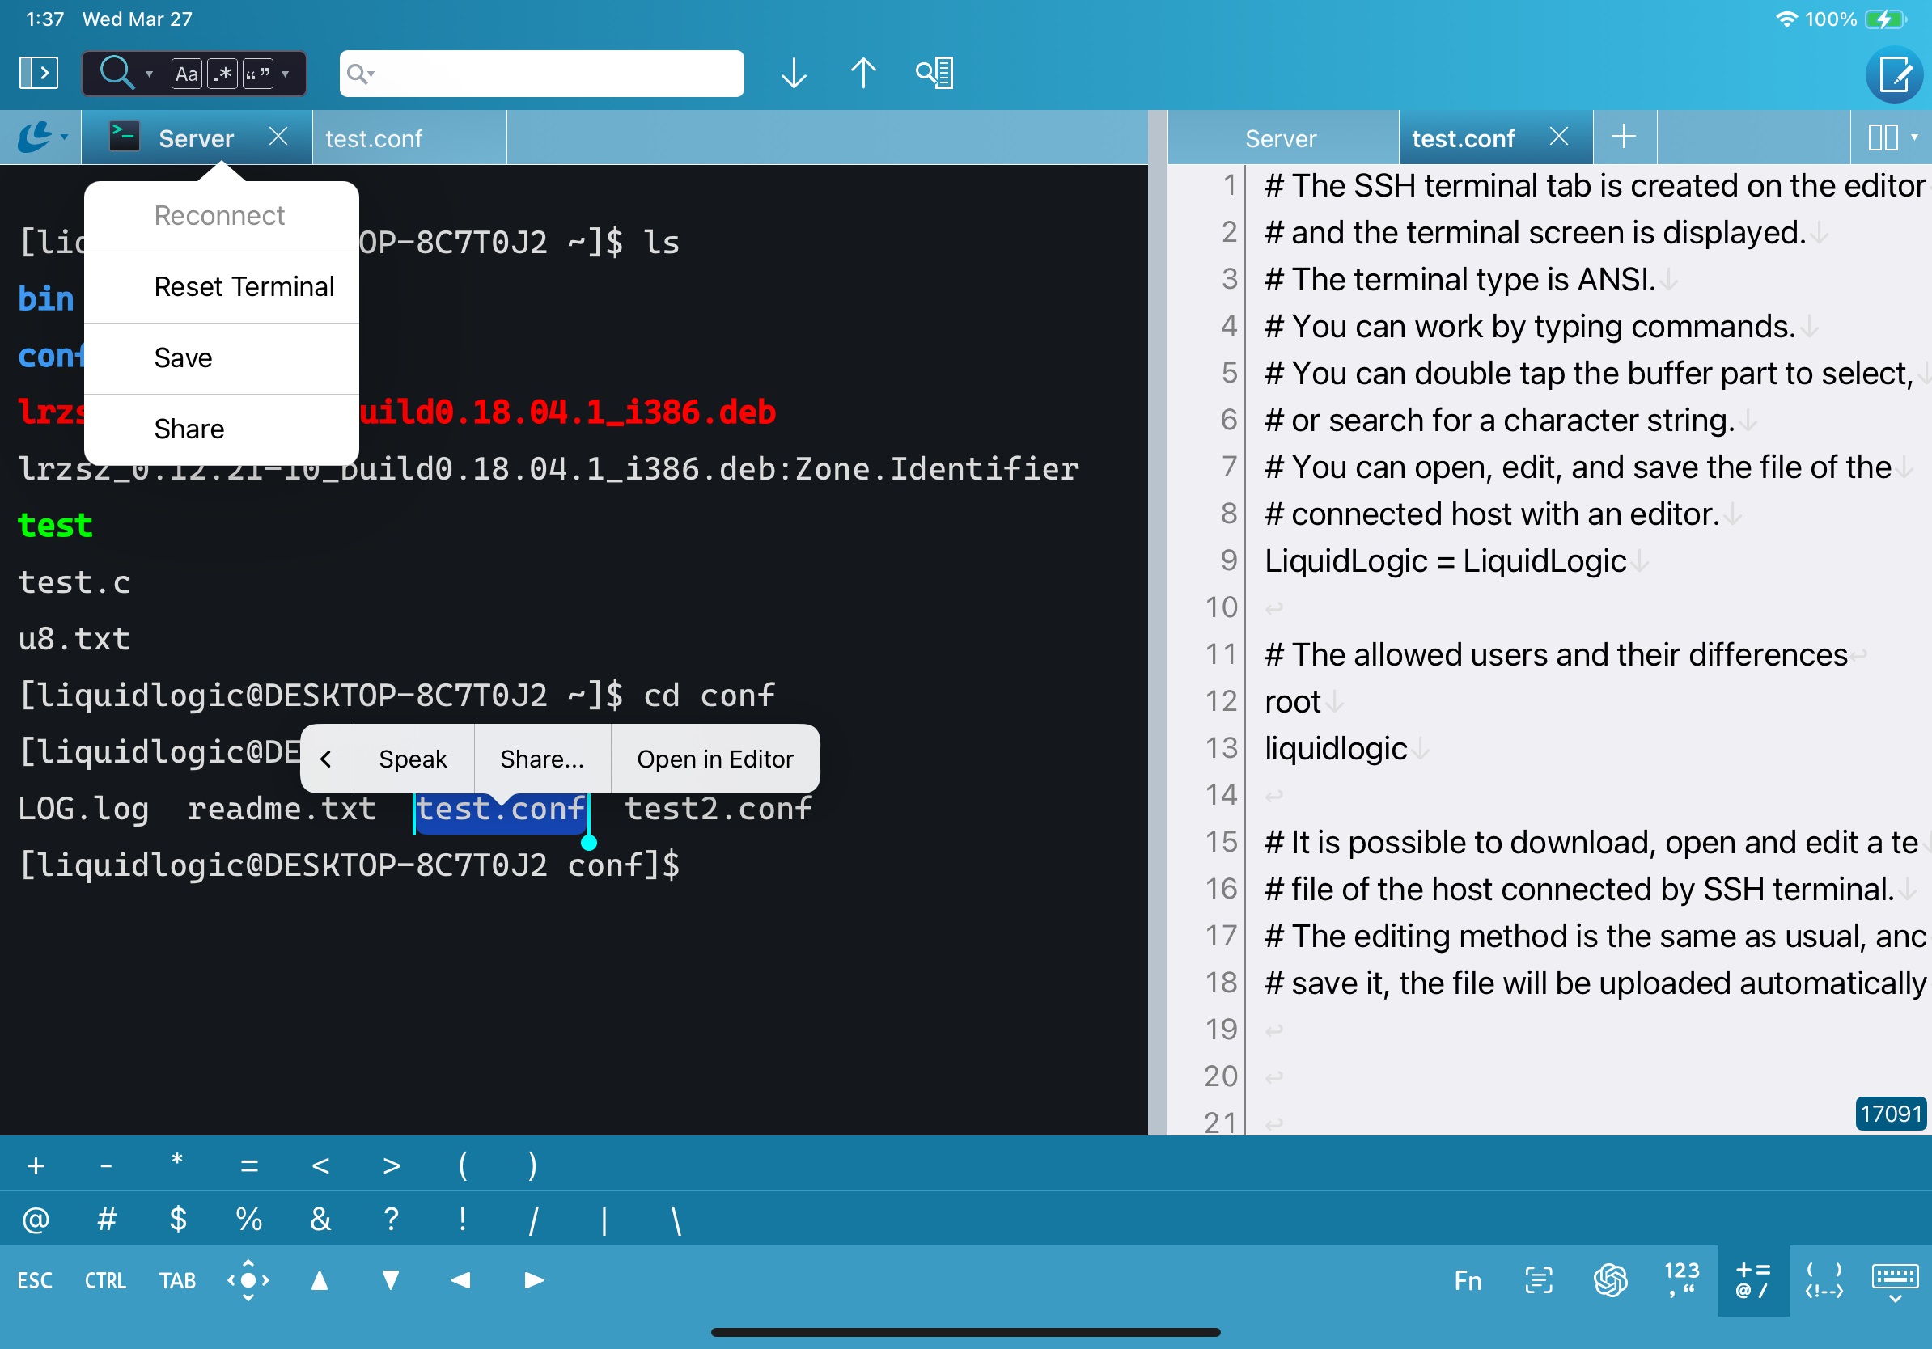
Task: Select the arrow key pad icon
Action: point(249,1280)
